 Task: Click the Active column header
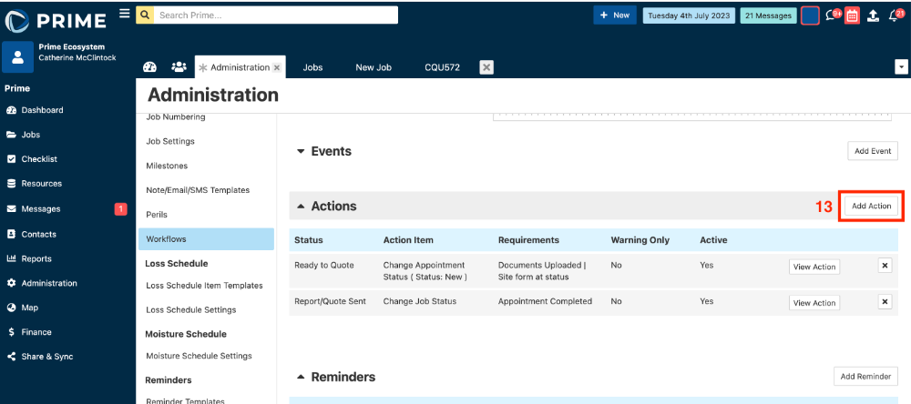[x=713, y=240]
